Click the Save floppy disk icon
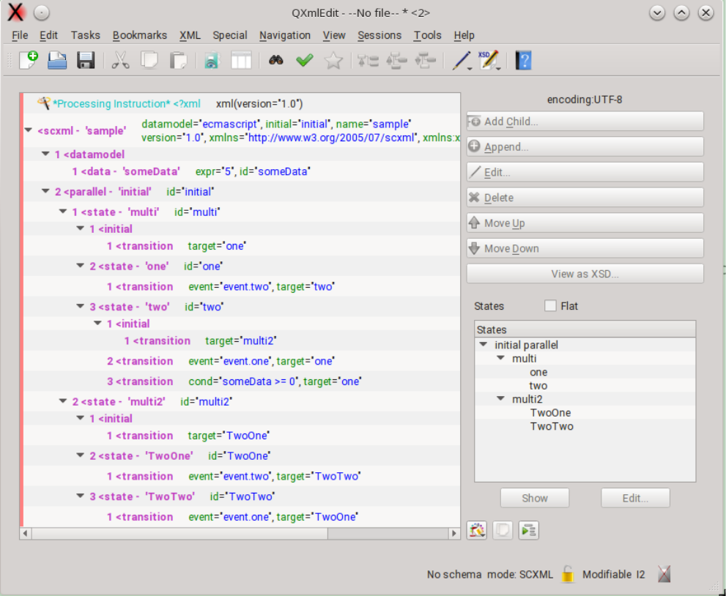The height and width of the screenshot is (596, 726). point(86,61)
